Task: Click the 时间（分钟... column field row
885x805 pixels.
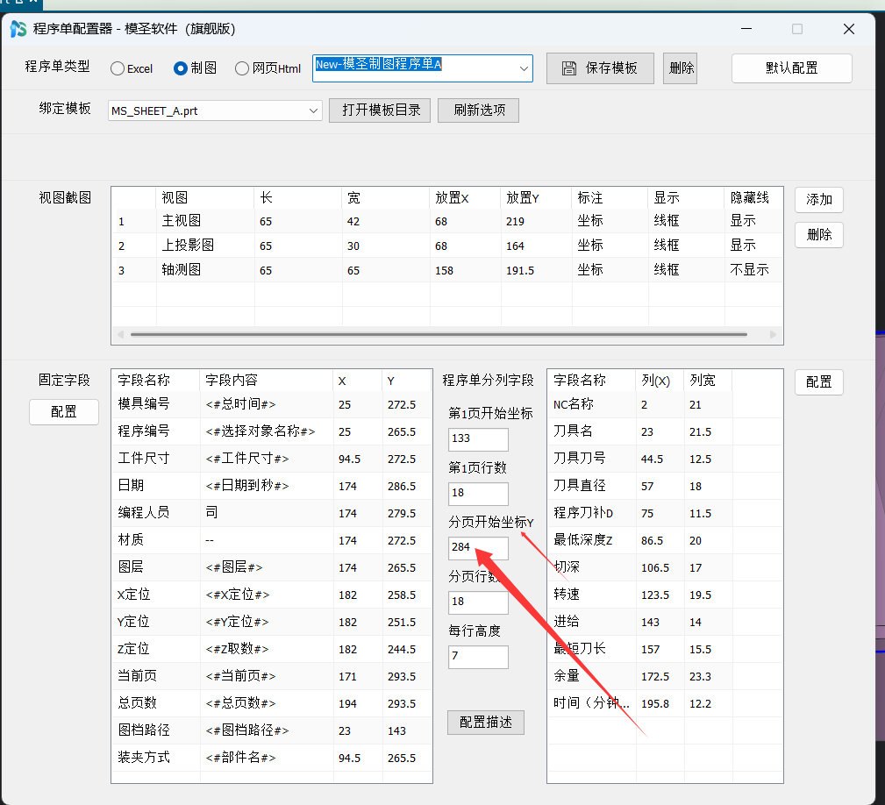Action: [665, 703]
